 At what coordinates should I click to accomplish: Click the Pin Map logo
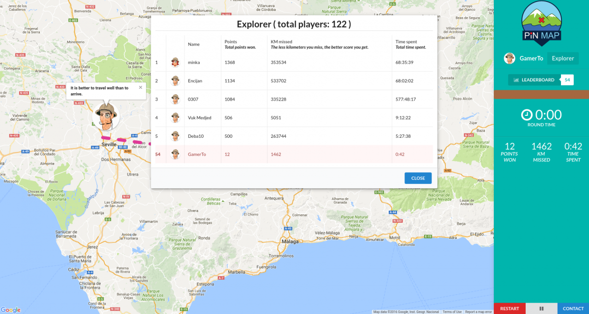[x=541, y=23]
